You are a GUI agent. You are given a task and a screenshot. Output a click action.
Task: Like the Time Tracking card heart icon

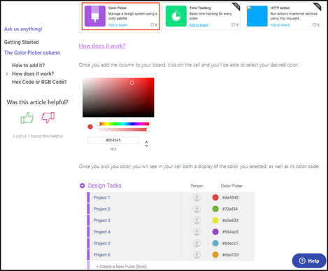click(x=233, y=25)
